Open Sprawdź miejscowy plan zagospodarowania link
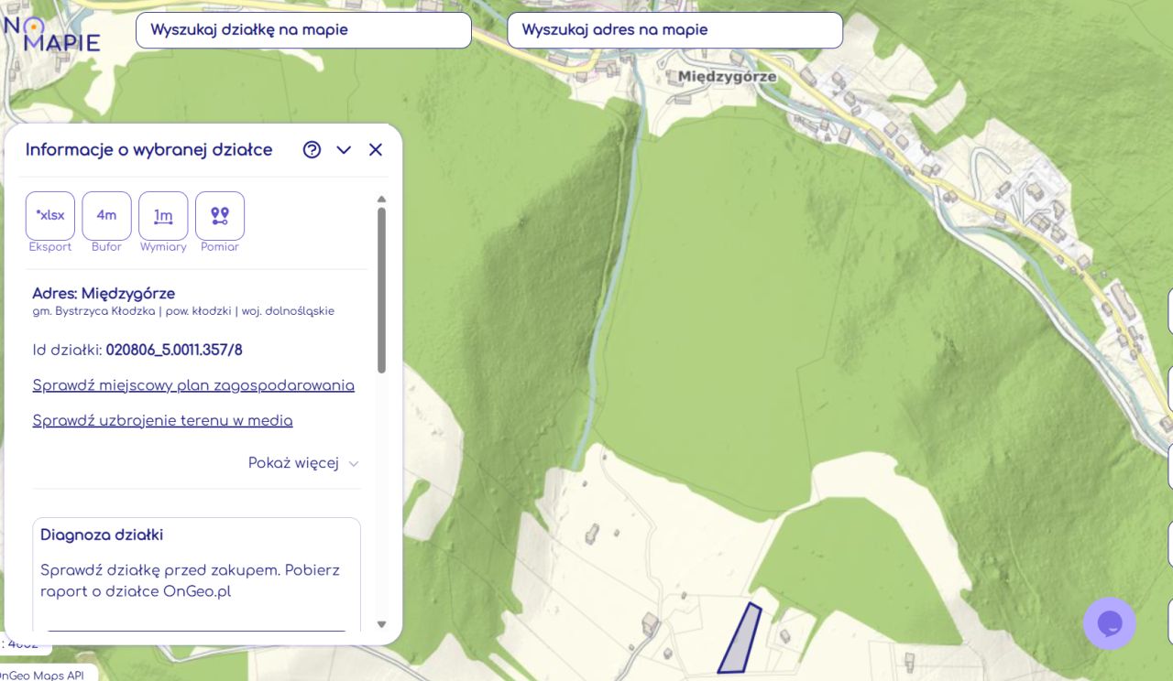The width and height of the screenshot is (1173, 681). 193,385
